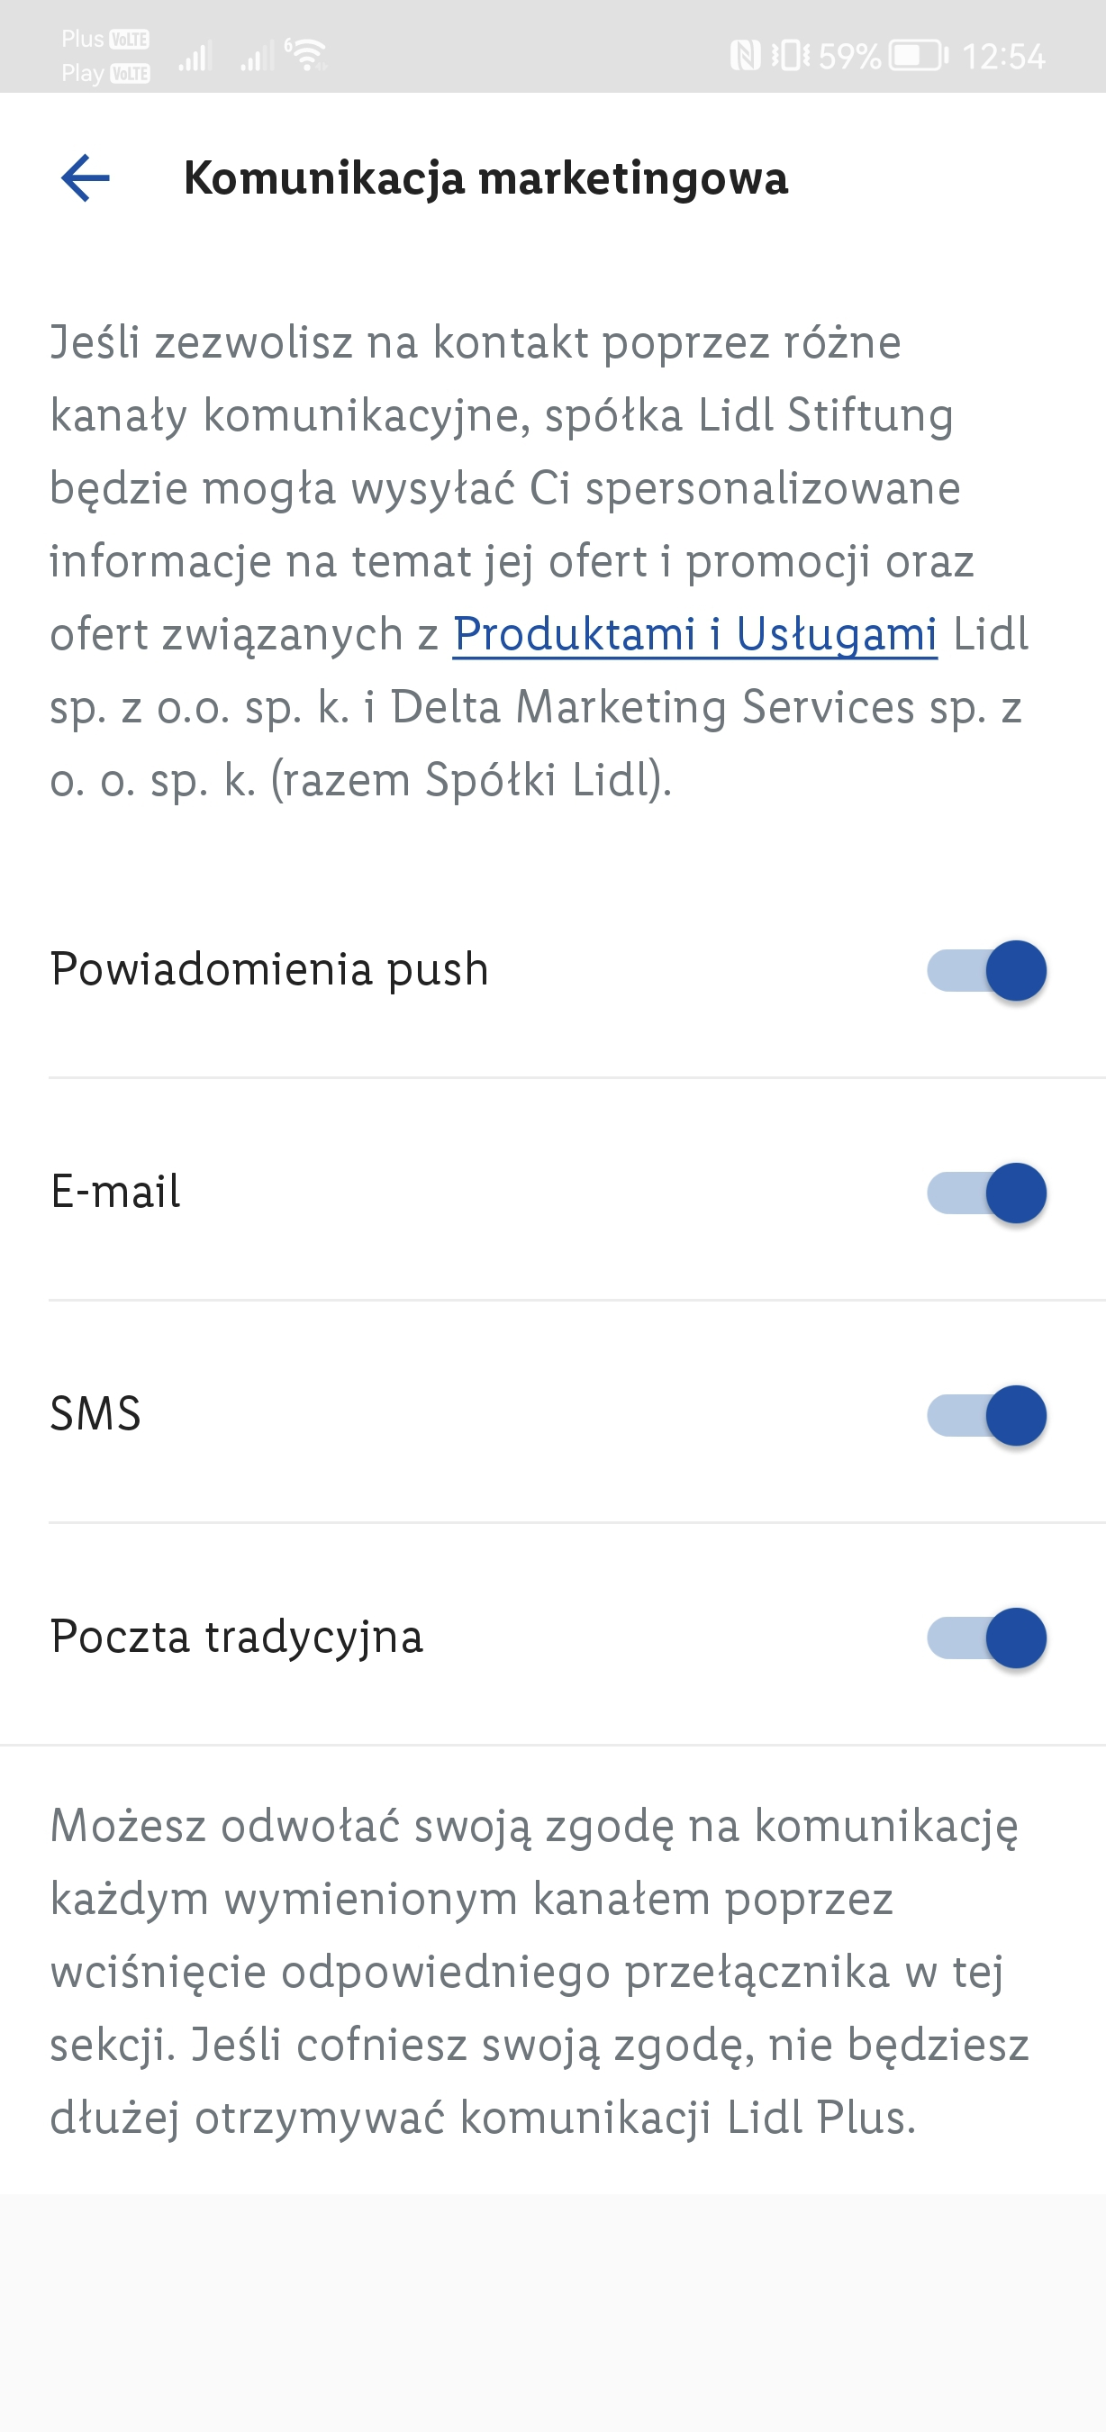Switch off the SMS toggle
1106x2432 pixels.
pyautogui.click(x=986, y=1415)
